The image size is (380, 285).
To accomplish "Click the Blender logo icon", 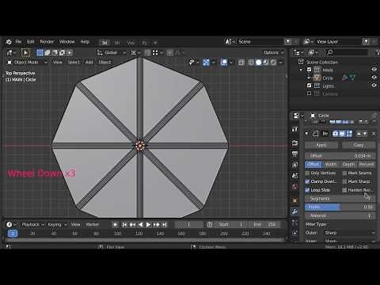I will pos(9,42).
